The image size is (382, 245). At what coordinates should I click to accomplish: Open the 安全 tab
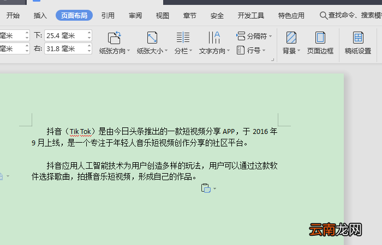(217, 16)
